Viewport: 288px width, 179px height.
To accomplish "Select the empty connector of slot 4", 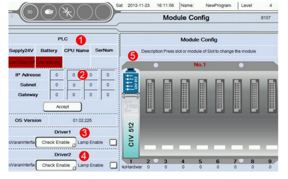I will click(185, 96).
